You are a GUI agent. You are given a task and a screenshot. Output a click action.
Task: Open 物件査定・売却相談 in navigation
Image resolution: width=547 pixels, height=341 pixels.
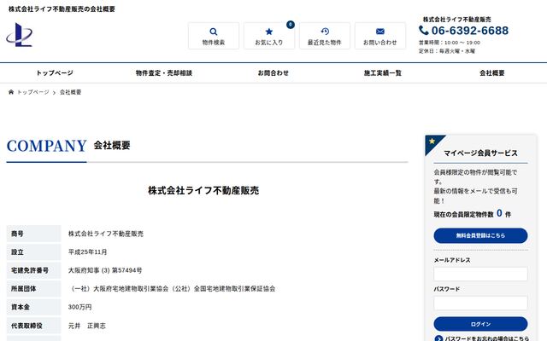point(164,72)
